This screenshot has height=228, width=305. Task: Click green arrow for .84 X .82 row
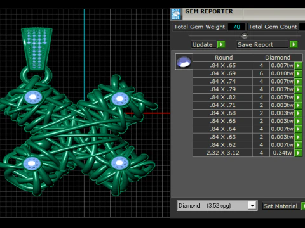click(x=298, y=98)
